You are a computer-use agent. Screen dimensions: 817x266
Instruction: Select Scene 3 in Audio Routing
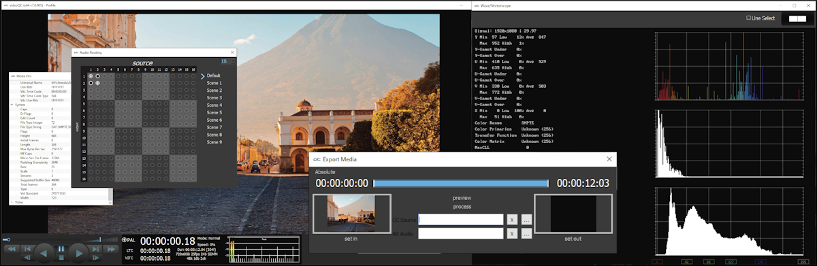click(x=214, y=98)
